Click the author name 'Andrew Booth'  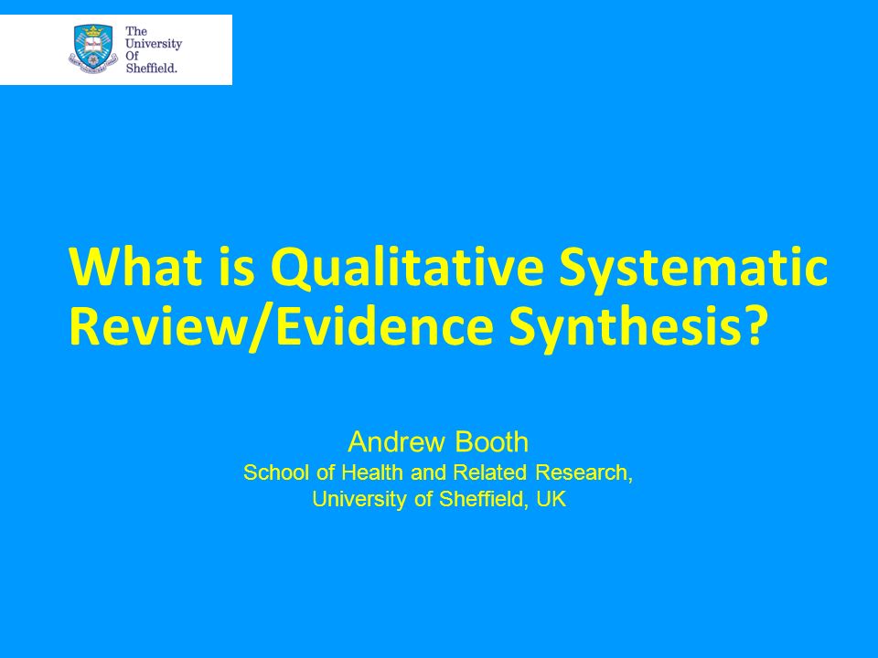coord(438,442)
